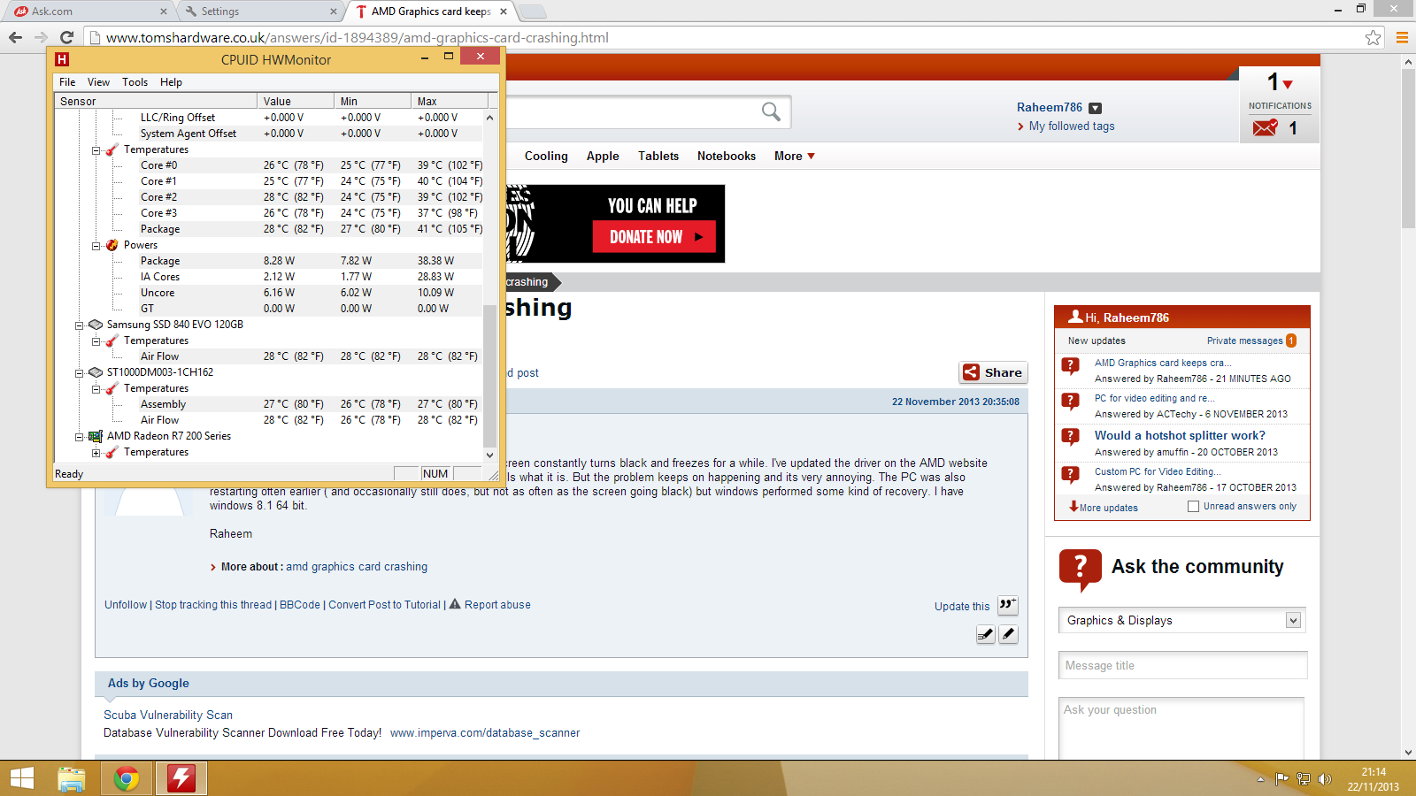Open the HWMonitor Tools menu

pyautogui.click(x=135, y=82)
